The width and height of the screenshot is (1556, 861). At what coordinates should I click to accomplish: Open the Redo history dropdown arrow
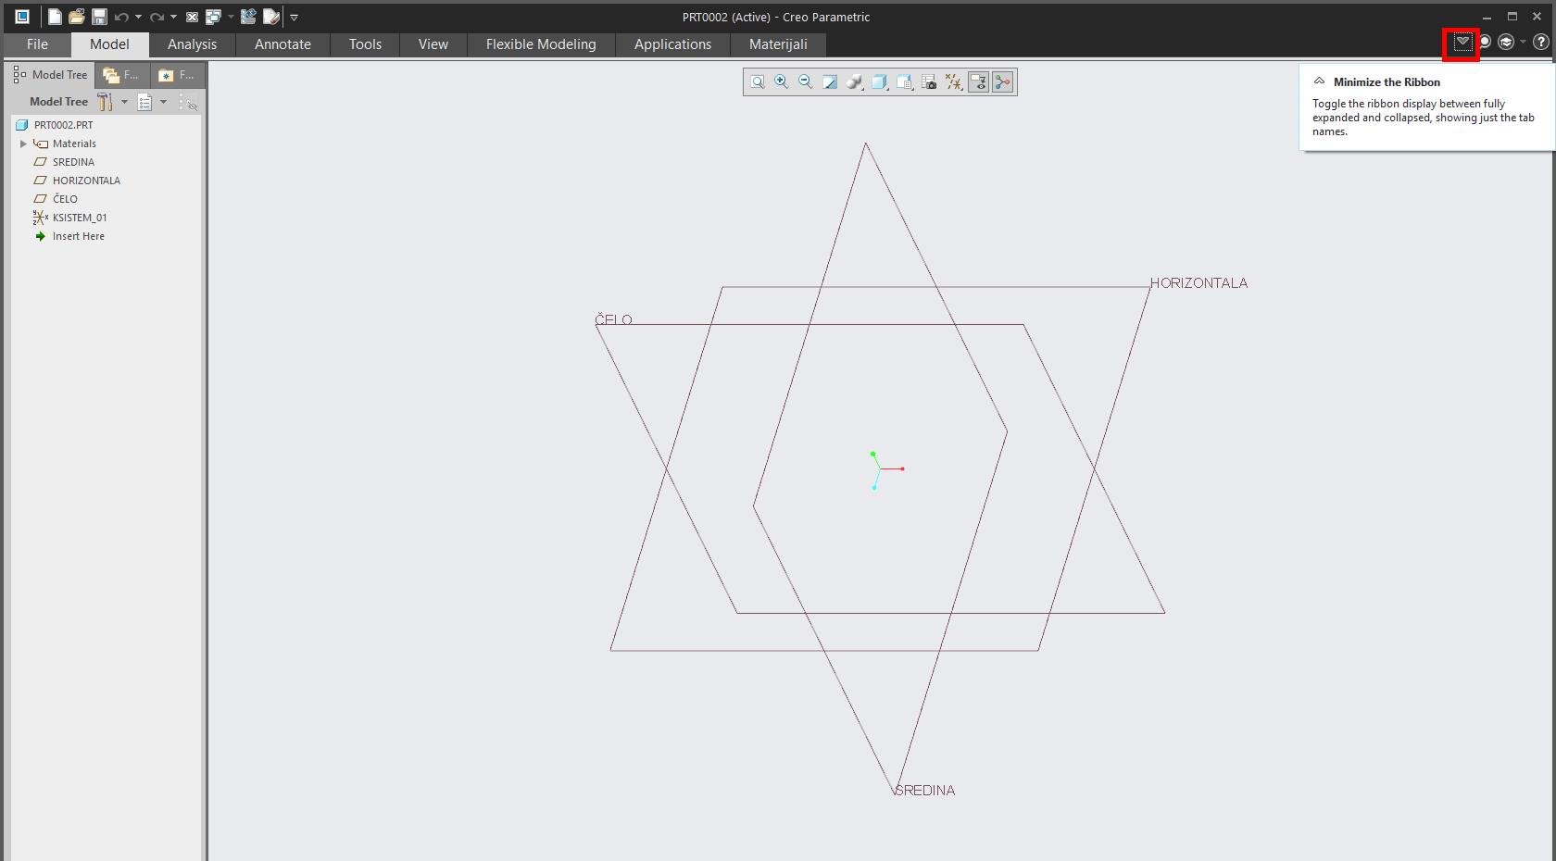[x=173, y=17]
